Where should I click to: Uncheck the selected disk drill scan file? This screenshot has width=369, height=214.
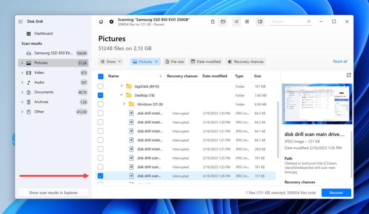click(101, 176)
